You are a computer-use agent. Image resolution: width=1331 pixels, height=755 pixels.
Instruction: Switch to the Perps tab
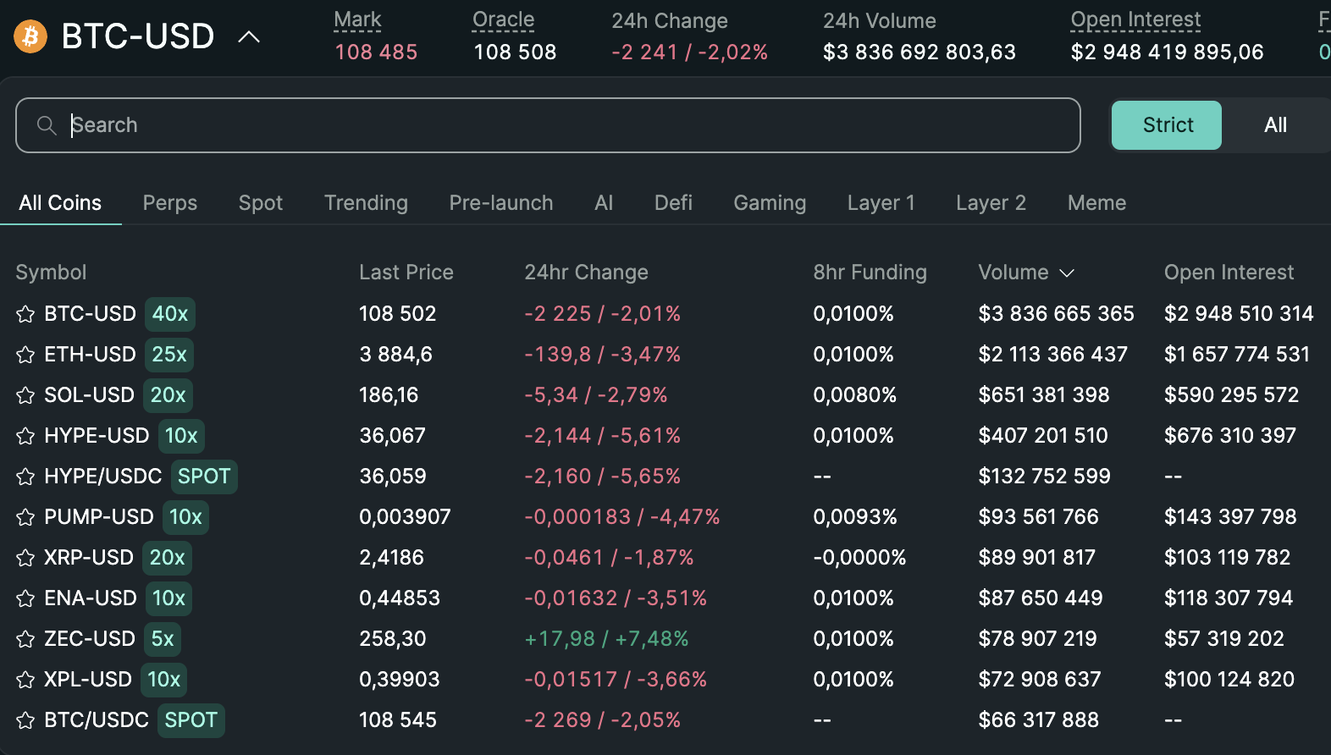click(169, 203)
